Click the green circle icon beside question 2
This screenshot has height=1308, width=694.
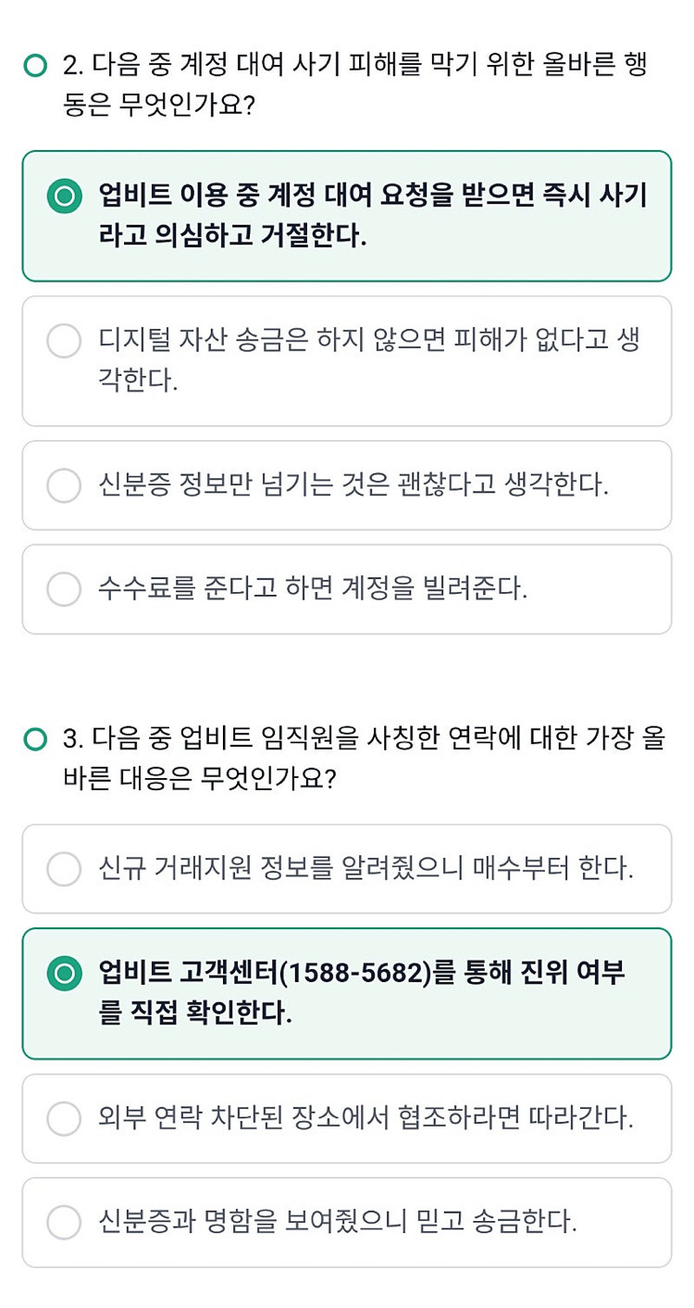click(x=35, y=66)
